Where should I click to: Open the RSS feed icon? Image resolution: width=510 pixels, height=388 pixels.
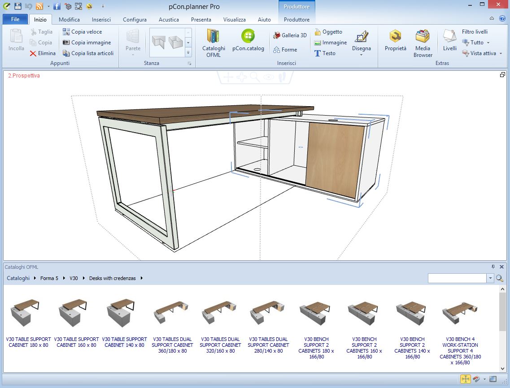pyautogui.click(x=39, y=6)
